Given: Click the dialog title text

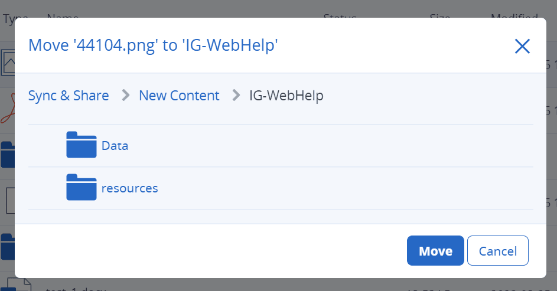Looking at the screenshot, I should (x=153, y=45).
